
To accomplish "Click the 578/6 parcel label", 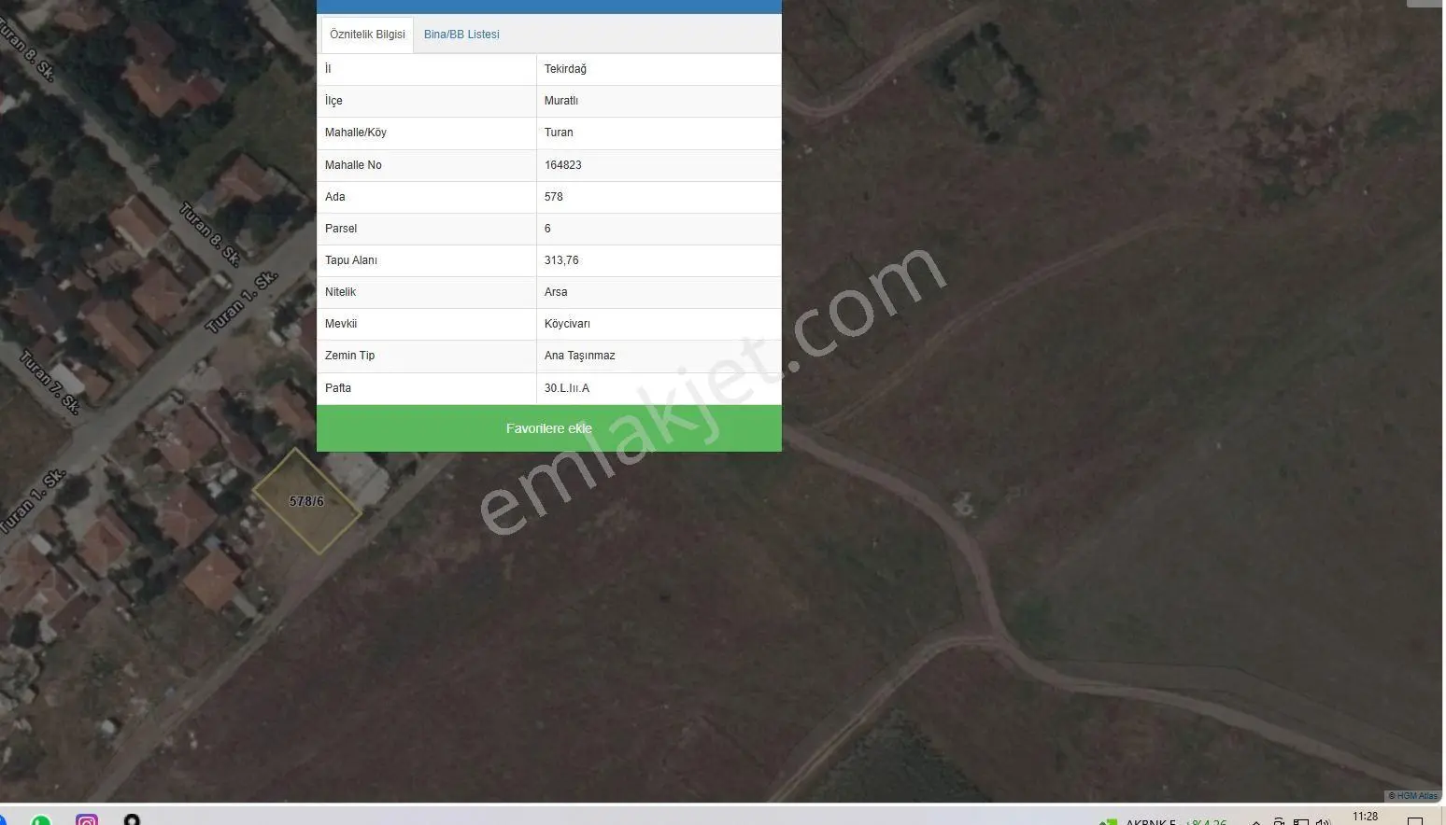I will click(306, 501).
